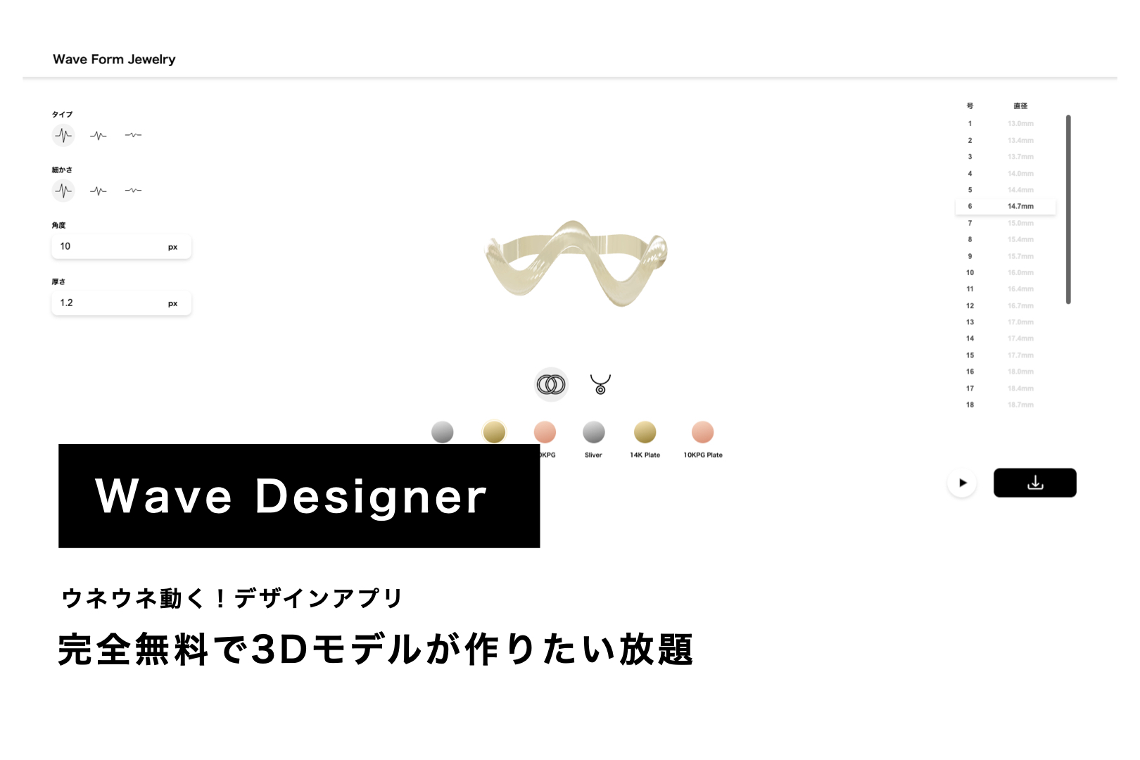Choose the 14K Plate gold swatch
This screenshot has height=760, width=1140.
(645, 432)
